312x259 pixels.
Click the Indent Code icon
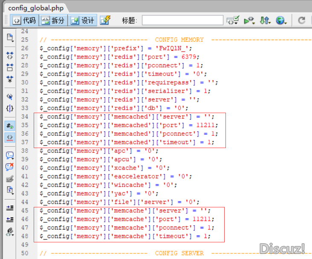click(x=9, y=208)
